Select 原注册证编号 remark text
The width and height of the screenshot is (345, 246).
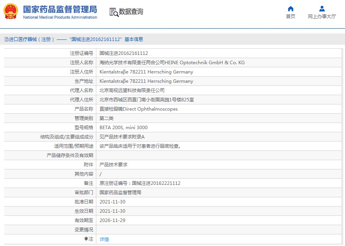pyautogui.click(x=140, y=183)
